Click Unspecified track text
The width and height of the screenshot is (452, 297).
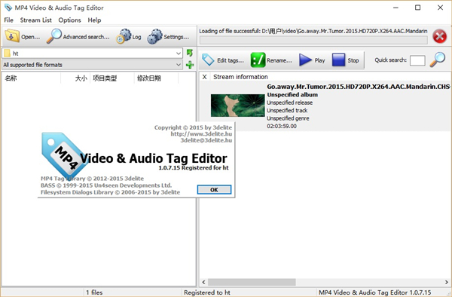pos(287,111)
